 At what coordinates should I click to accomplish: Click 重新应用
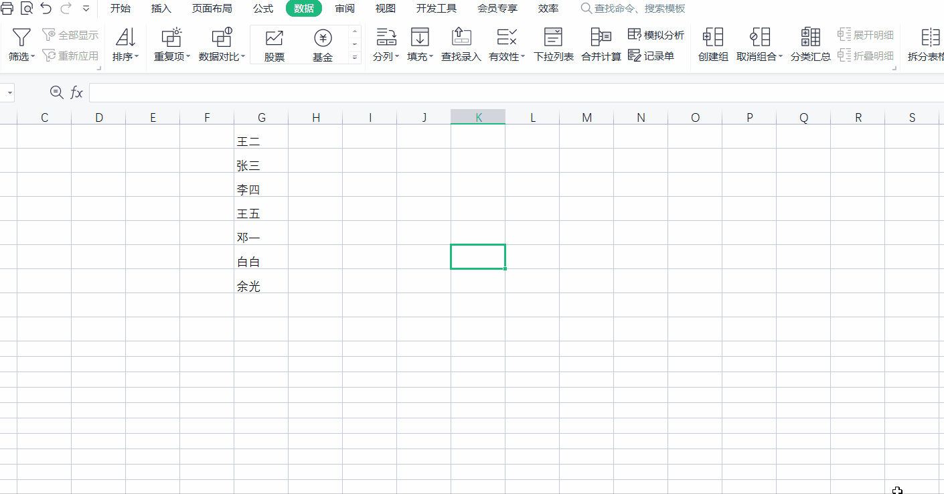(x=70, y=56)
